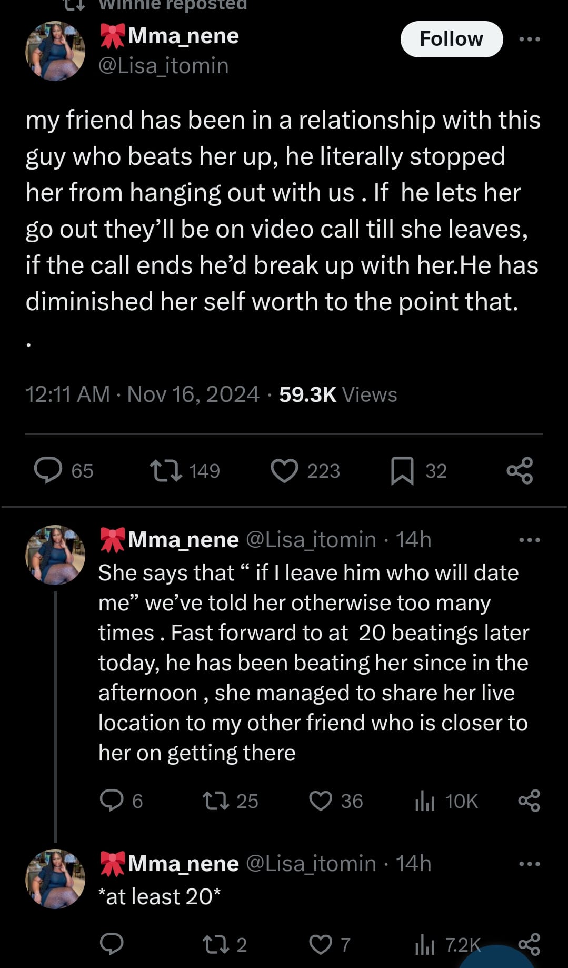Viewport: 568px width, 968px height.
Task: Follow the Mma_nene account
Action: point(451,39)
